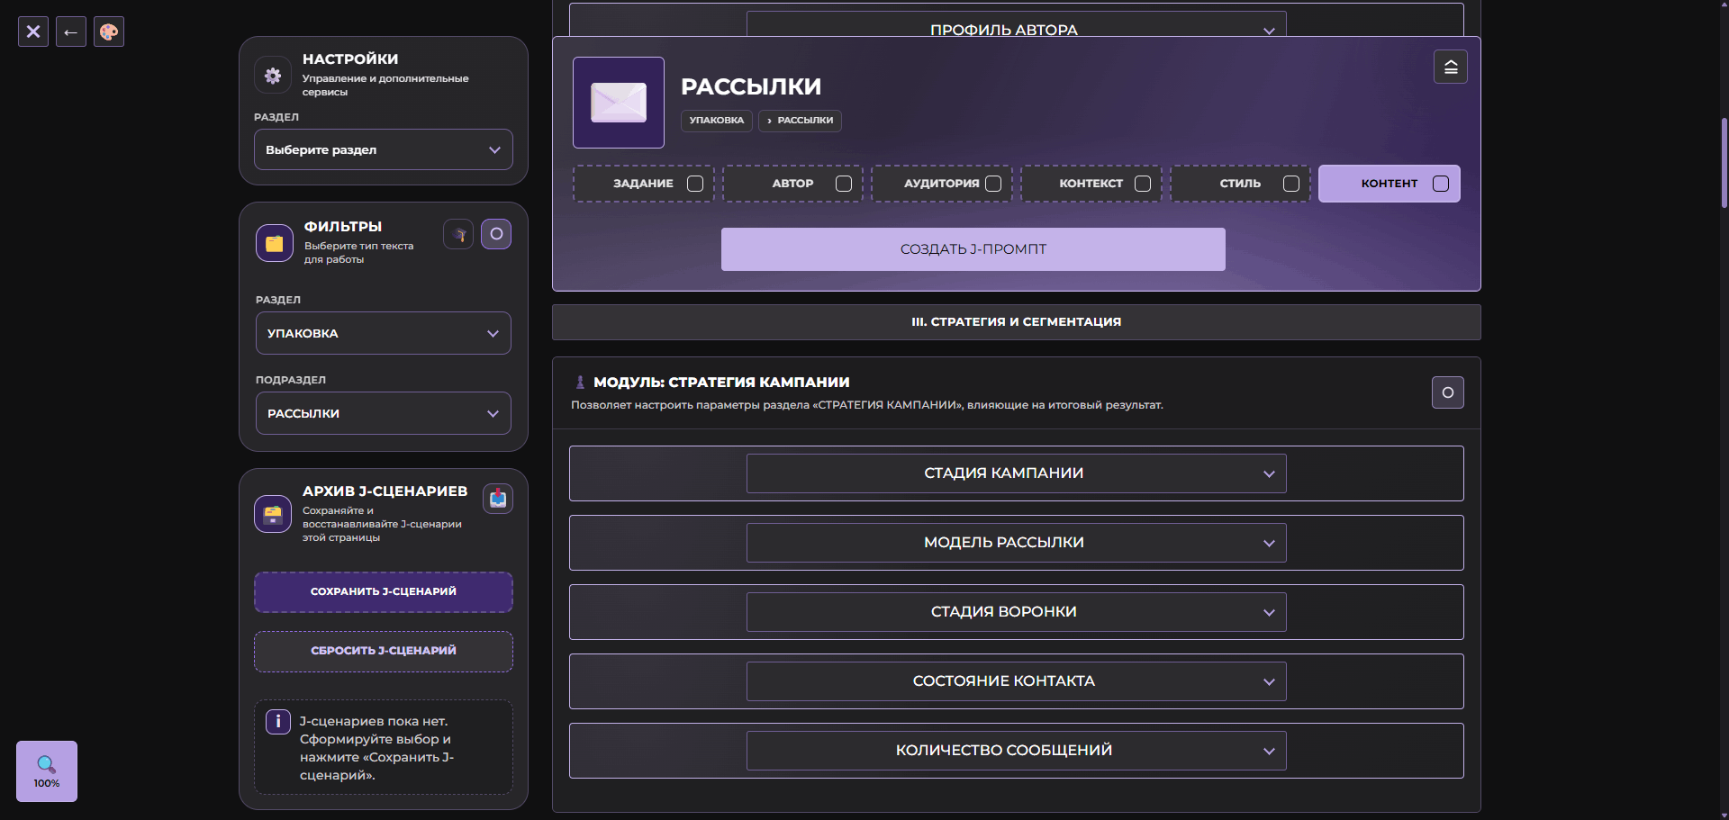This screenshot has height=820, width=1729.
Task: Enable the АУДИТОРИЯ checkbox
Action: [993, 184]
